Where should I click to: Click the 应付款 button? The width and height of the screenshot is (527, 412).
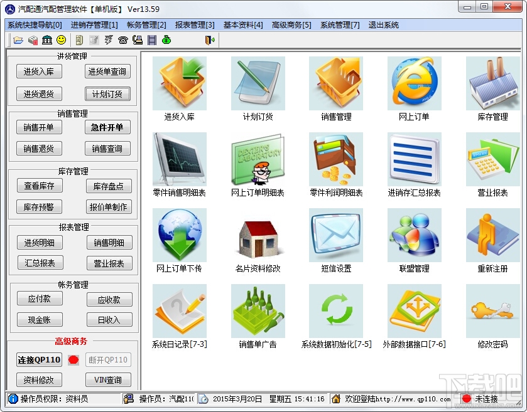[x=40, y=298]
